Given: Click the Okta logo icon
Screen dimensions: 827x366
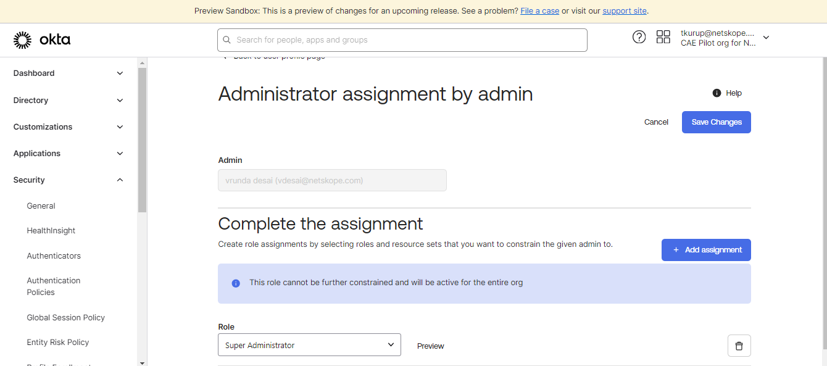Looking at the screenshot, I should coord(22,40).
